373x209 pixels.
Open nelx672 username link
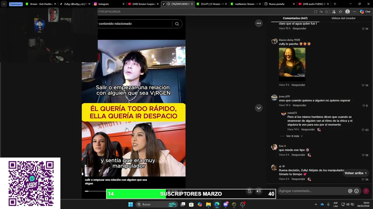(x=292, y=113)
